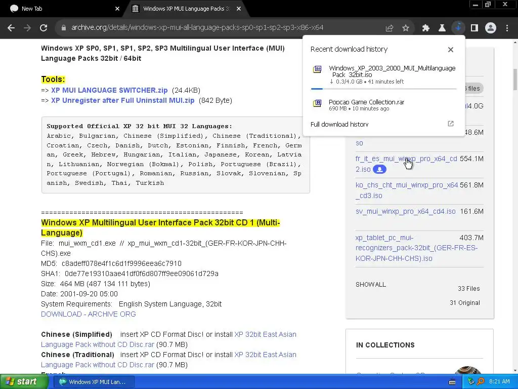Open the profile avatar menu
Viewport: 518px width, 389px height.
point(491,28)
